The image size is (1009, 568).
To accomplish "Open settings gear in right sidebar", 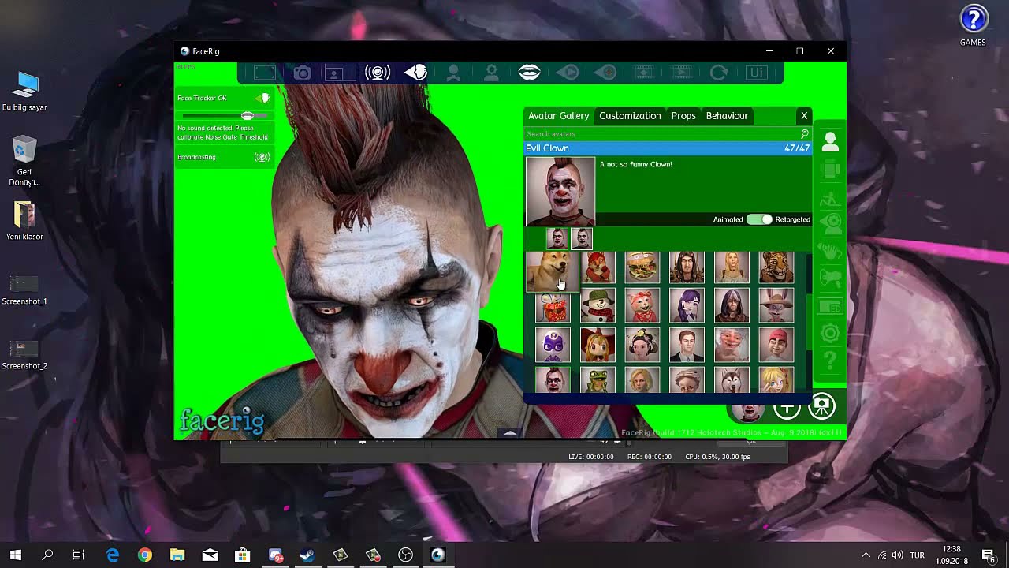I will (x=830, y=334).
